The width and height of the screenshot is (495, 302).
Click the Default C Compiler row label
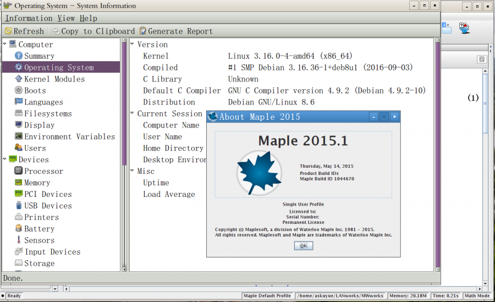182,91
